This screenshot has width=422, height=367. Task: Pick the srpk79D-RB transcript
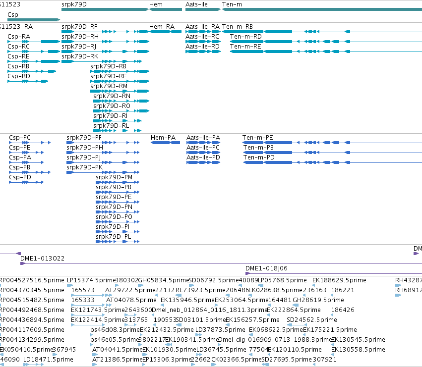[120, 71]
